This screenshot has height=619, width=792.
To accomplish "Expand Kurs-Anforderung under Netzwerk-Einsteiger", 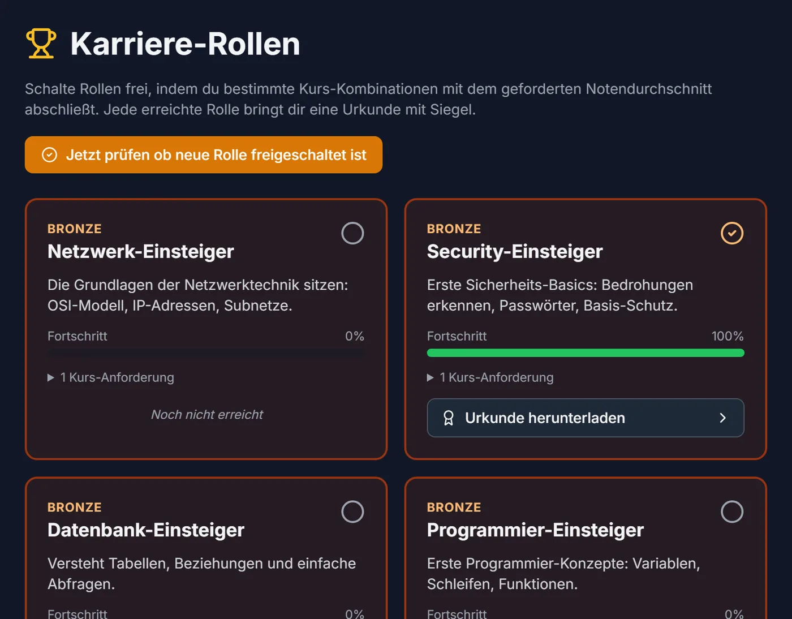I will [111, 377].
